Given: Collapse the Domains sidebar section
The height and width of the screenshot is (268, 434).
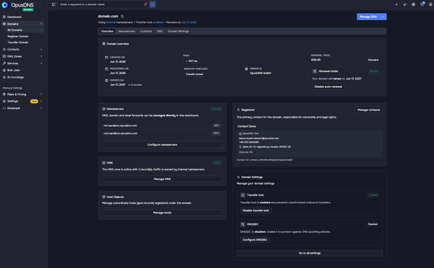Looking at the screenshot, I should (x=41, y=24).
